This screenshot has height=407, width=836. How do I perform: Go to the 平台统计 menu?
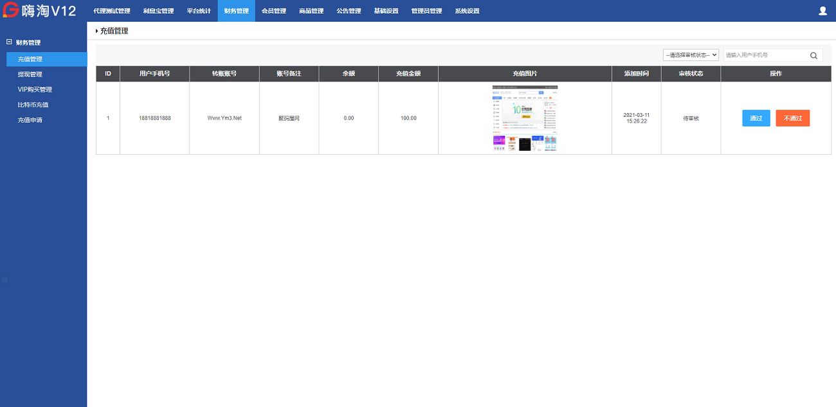[199, 11]
